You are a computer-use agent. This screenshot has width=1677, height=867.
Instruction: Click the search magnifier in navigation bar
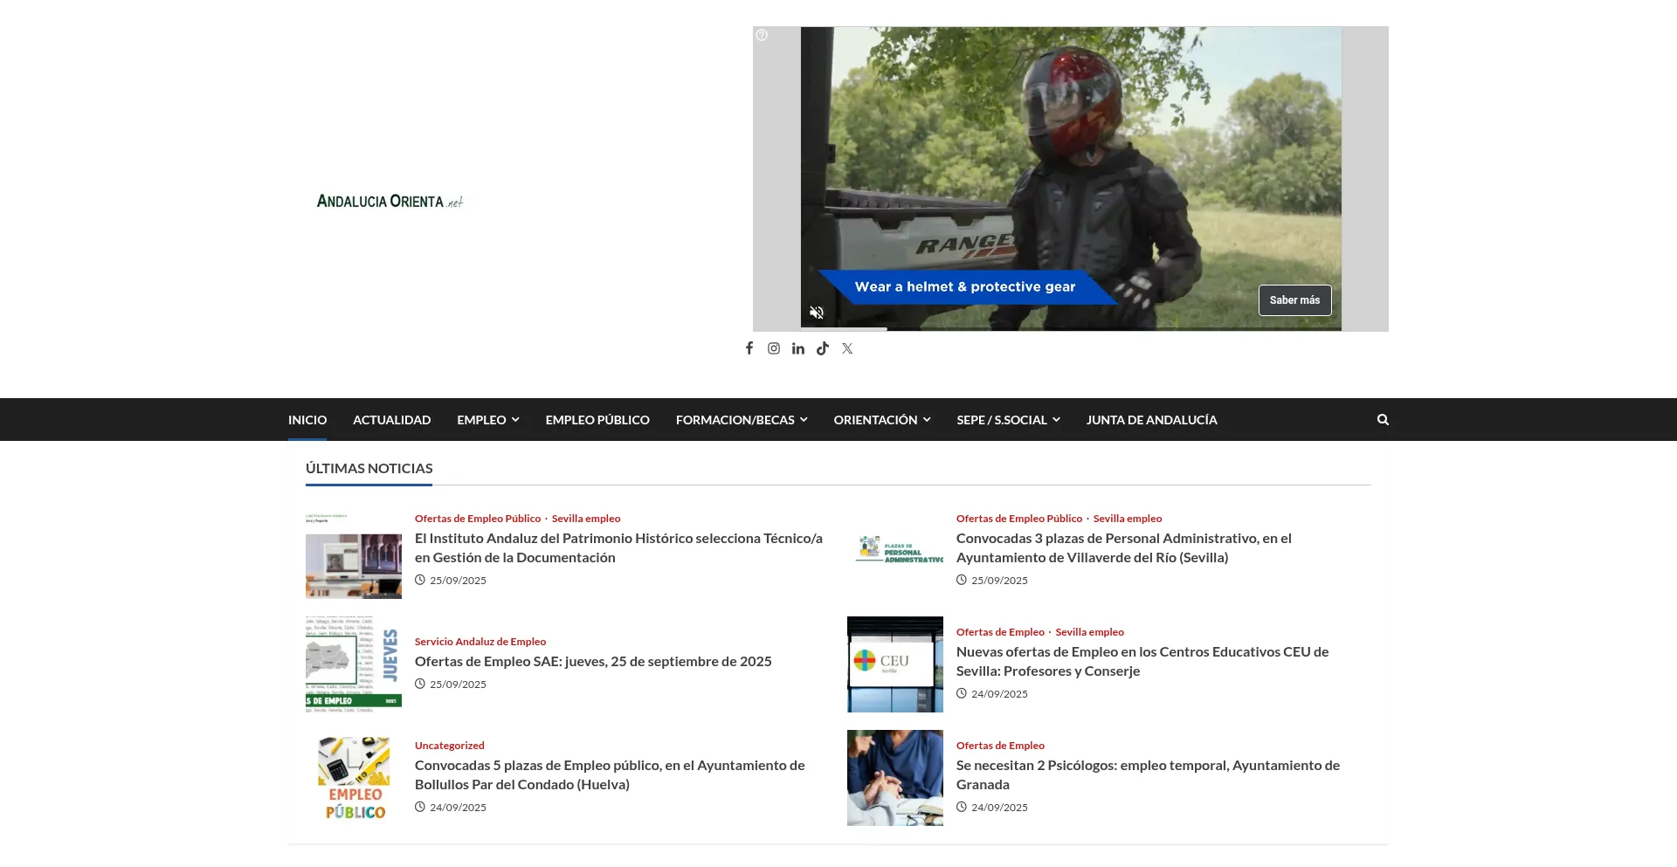[1383, 419]
